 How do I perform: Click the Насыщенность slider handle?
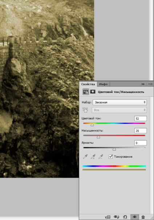(98, 137)
